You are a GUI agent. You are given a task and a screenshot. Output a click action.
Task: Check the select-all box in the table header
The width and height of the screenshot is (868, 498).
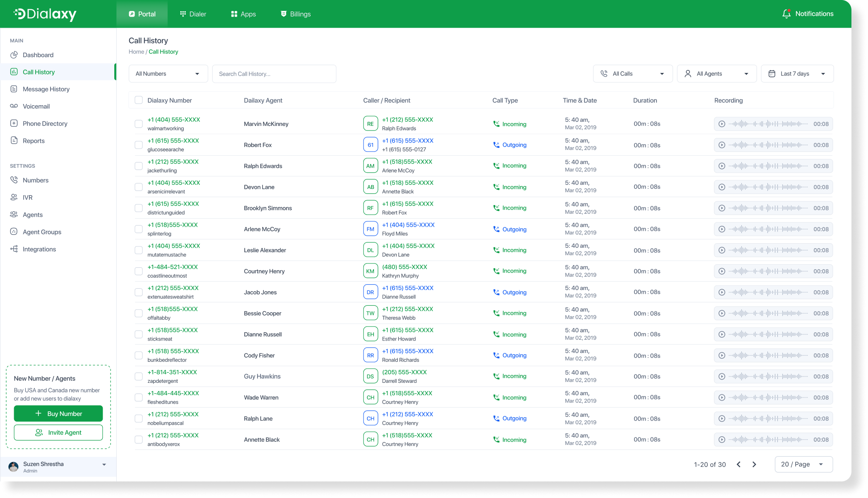(139, 100)
